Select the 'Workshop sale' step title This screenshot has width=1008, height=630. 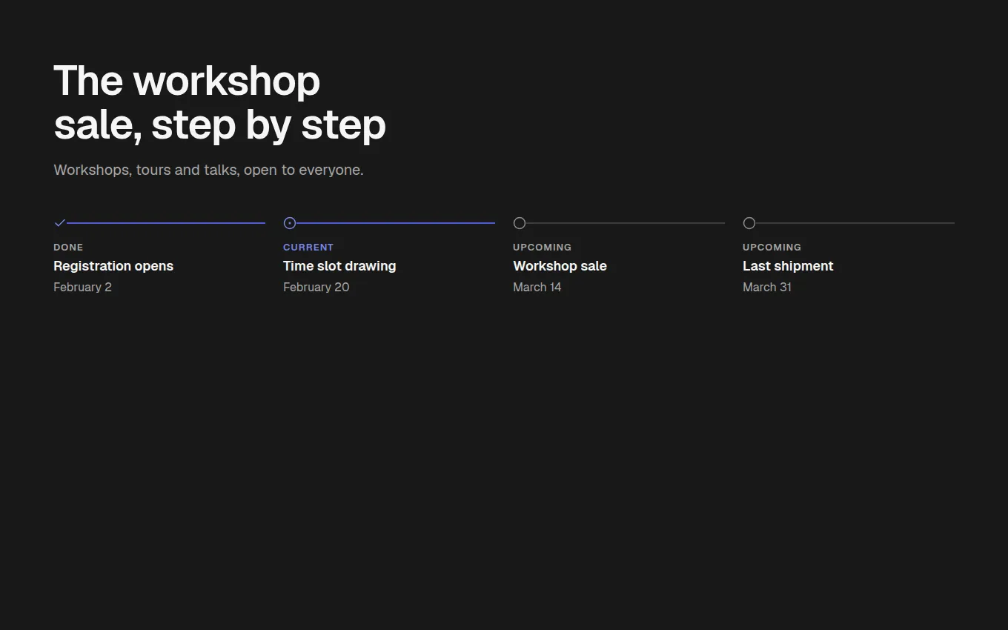(x=560, y=266)
